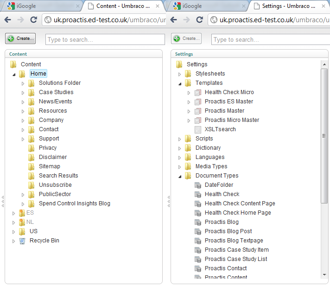330x286 pixels.
Task: Click the Create button in Settings window
Action: (x=186, y=38)
